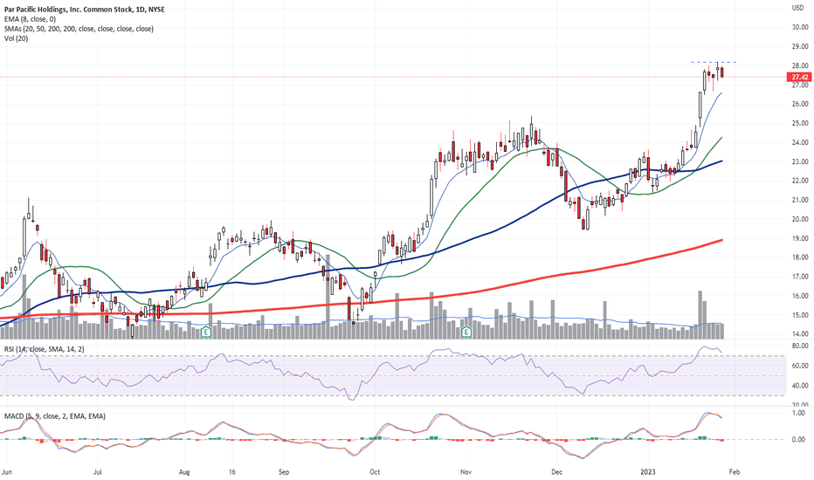Click the 22.00 price axis label
Image resolution: width=814 pixels, height=480 pixels.
[x=800, y=181]
